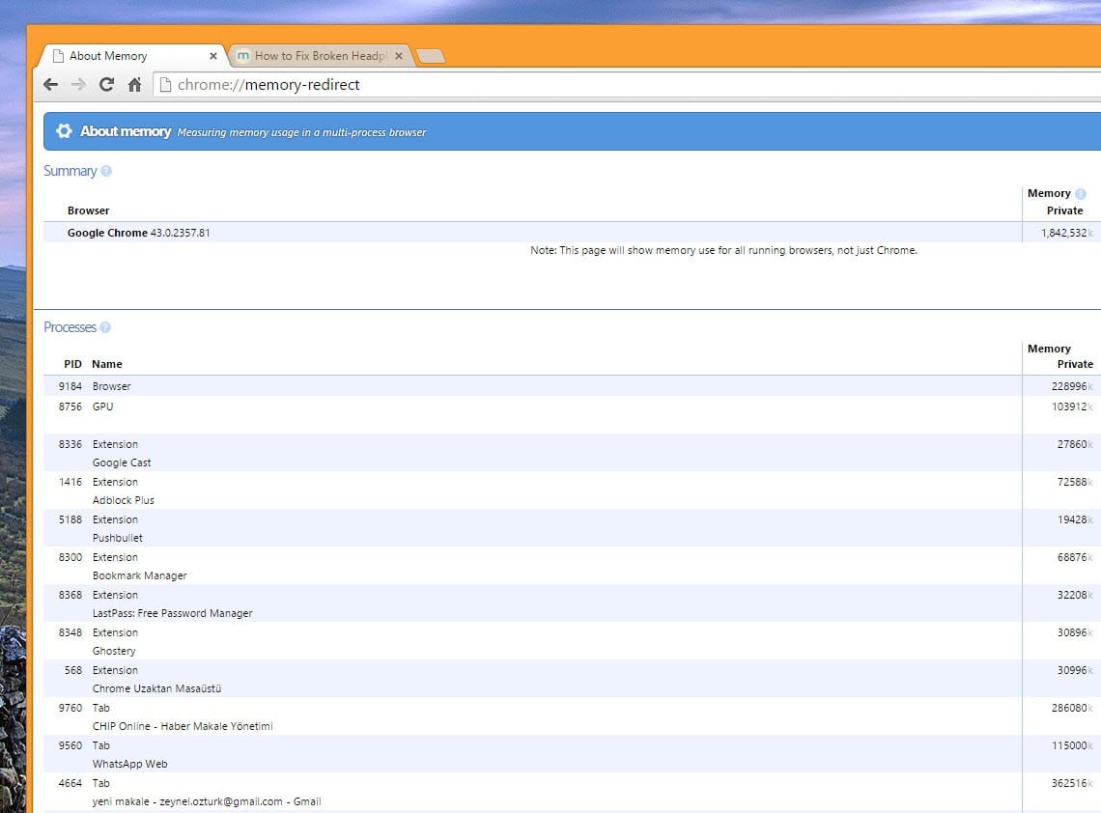The width and height of the screenshot is (1101, 813).
Task: Click the note about all running browsers
Action: 723,250
